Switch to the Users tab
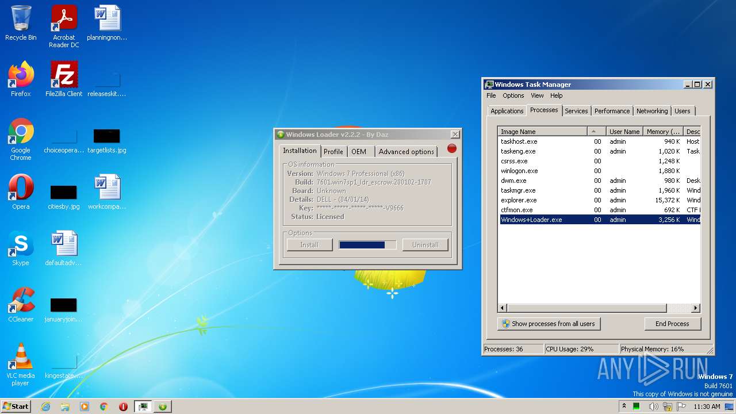 683,111
